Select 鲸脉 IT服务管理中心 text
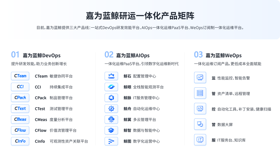This screenshot has width=280, height=152. (142, 98)
